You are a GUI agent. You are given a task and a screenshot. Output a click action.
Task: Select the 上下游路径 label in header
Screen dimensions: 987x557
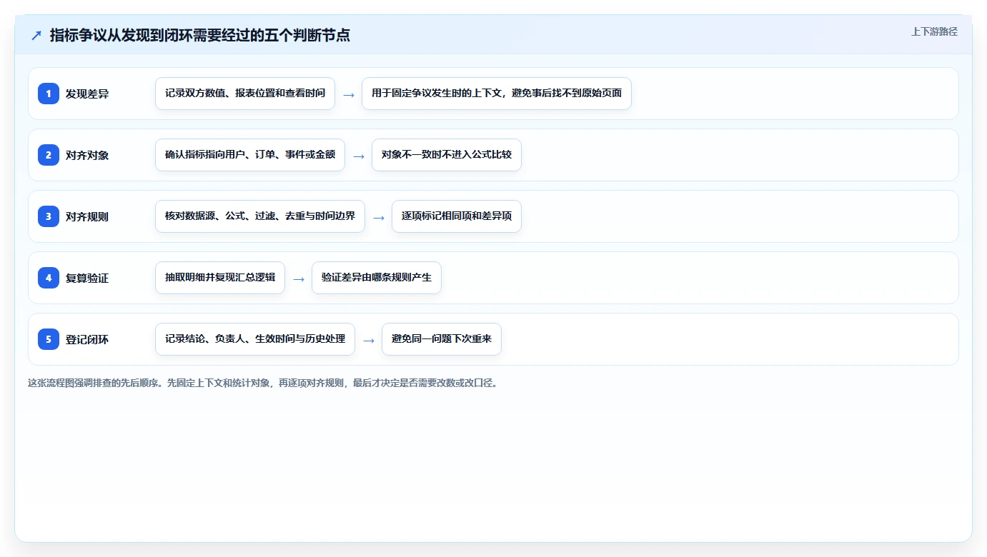934,31
